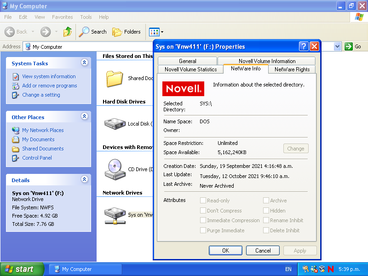Go back with the Back arrow icon

coord(10,32)
